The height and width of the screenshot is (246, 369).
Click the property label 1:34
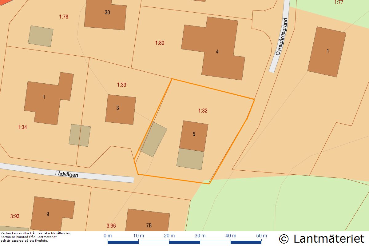pos(22,127)
